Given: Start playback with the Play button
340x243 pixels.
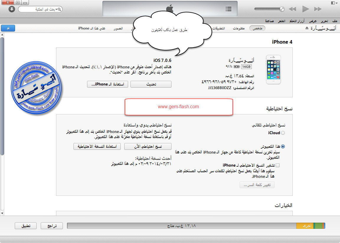Looking at the screenshot, I should 305,9.
